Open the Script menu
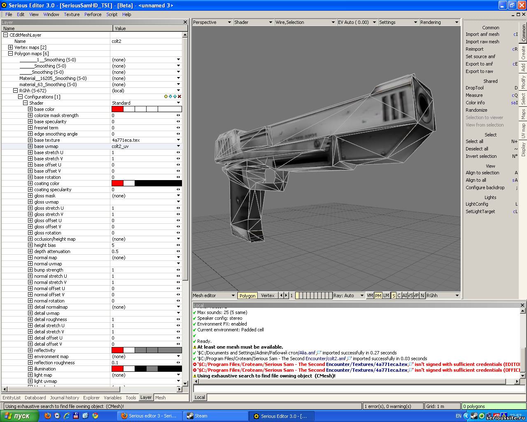 [112, 14]
